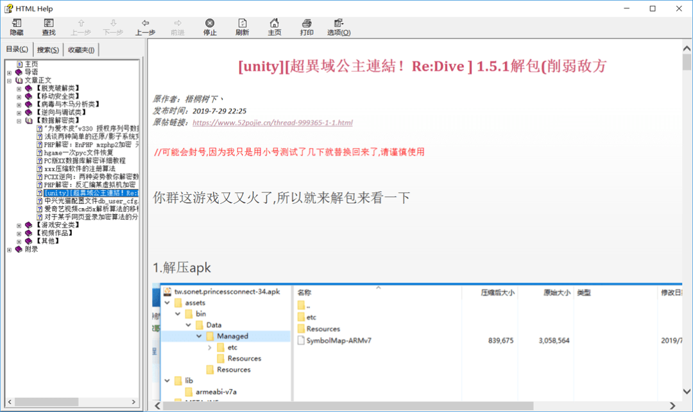Open topic PHP解密：反汇编某虚拟机加密
Screen dimensions: 693x412
90,185
